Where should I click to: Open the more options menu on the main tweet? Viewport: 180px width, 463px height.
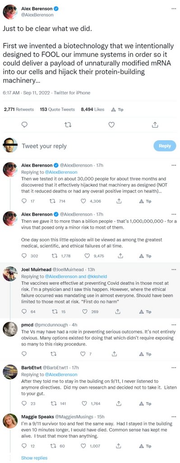(x=174, y=9)
